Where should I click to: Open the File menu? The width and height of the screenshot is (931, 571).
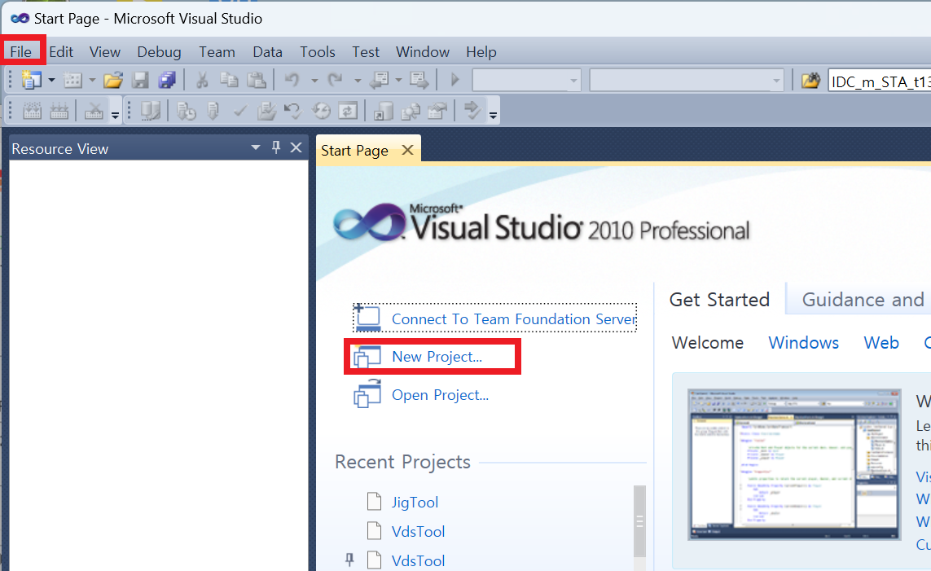21,52
